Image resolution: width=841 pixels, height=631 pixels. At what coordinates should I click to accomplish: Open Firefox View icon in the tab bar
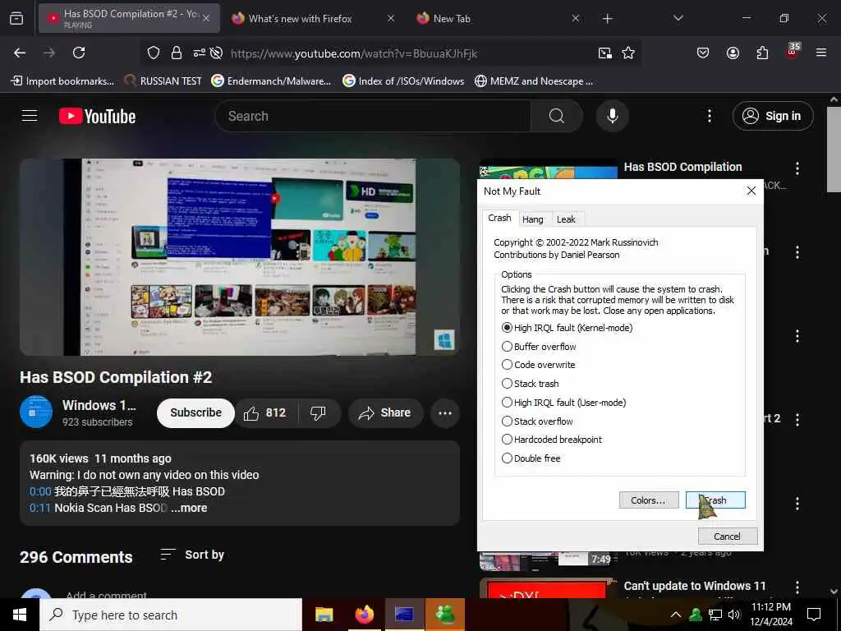pos(16,18)
